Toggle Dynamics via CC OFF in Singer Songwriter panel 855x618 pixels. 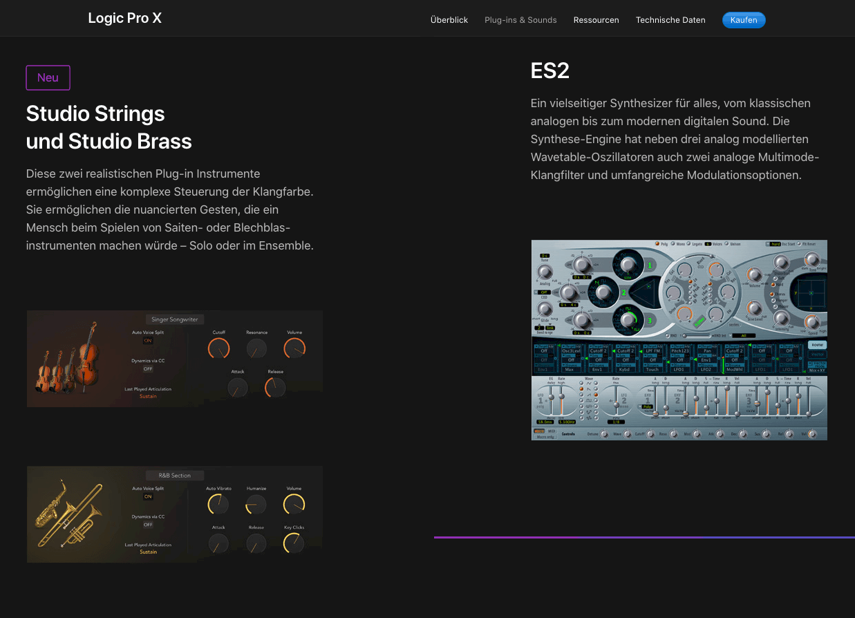(148, 369)
